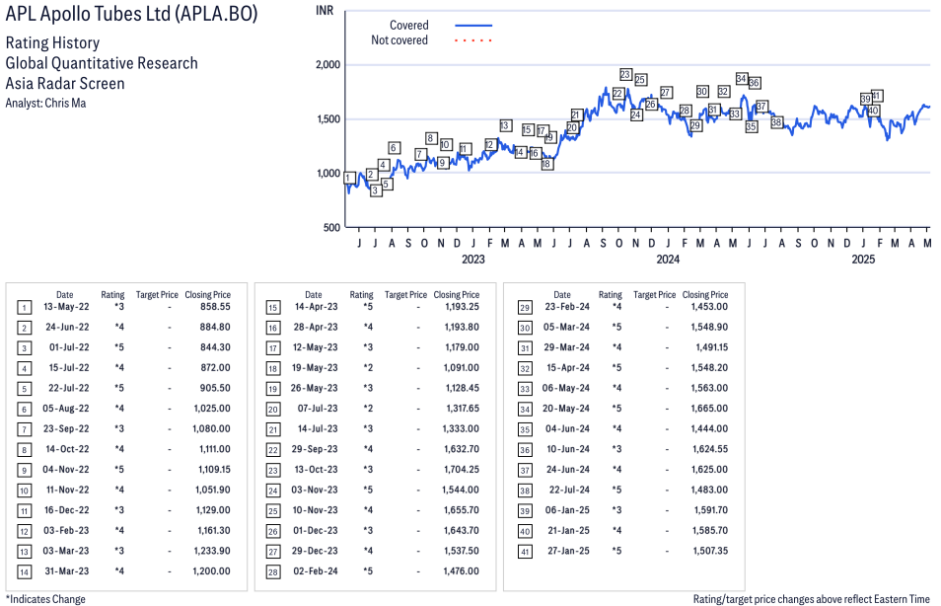This screenshot has width=941, height=606.
Task: Select the Asia Radar Screen line
Action: coord(65,84)
